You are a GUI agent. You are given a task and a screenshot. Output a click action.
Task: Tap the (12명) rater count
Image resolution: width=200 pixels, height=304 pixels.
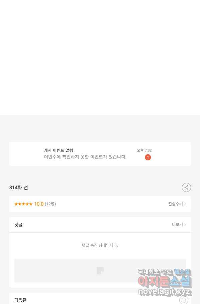pos(50,204)
